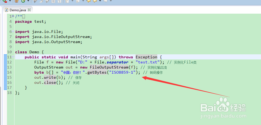Click the "ISO8859-1" charset string
This screenshot has height=125, width=261.
pyautogui.click(x=122, y=72)
